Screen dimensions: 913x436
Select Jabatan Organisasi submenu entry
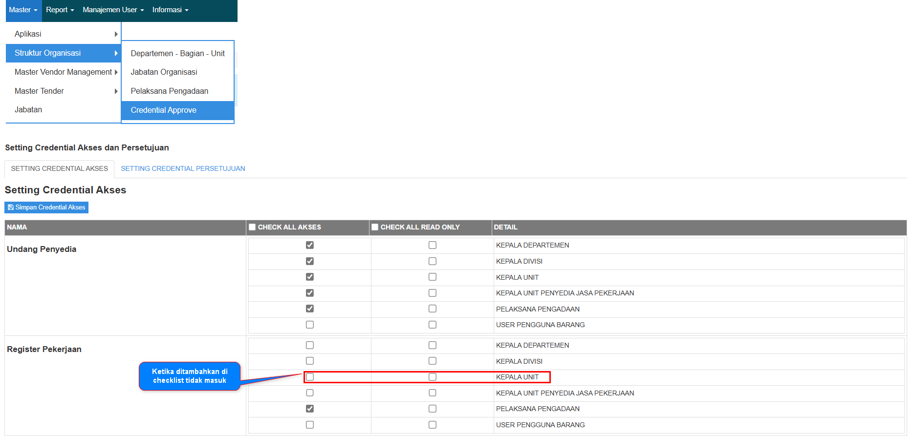click(x=164, y=72)
